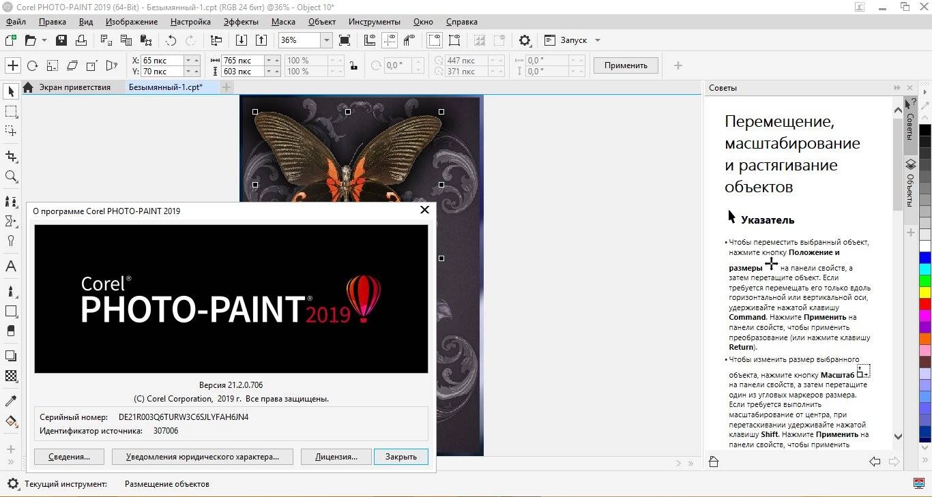932x497 pixels.
Task: Save the document with the floppy icon
Action: pyautogui.click(x=61, y=40)
